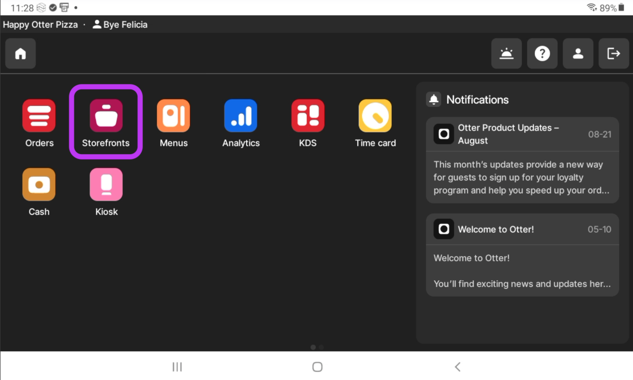Open the Cash app icon

pyautogui.click(x=39, y=185)
